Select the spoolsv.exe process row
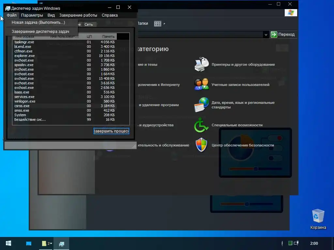 65,65
